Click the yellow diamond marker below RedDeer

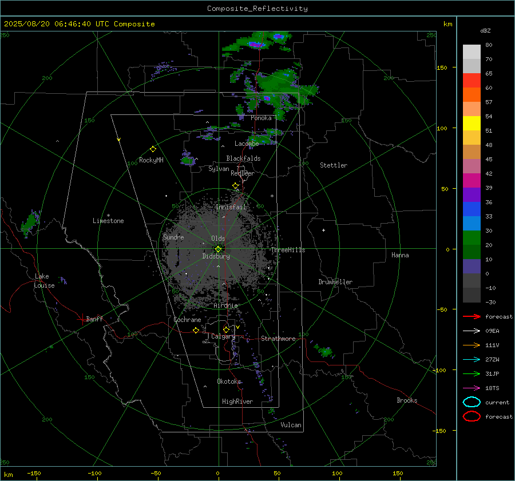coord(235,186)
